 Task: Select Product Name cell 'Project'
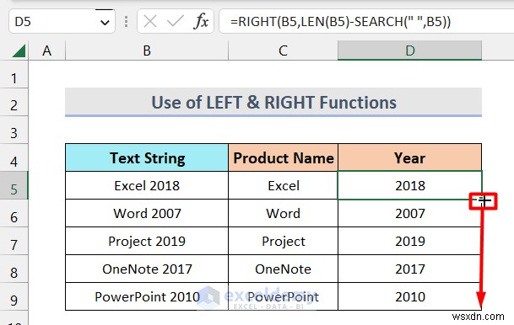(x=283, y=241)
